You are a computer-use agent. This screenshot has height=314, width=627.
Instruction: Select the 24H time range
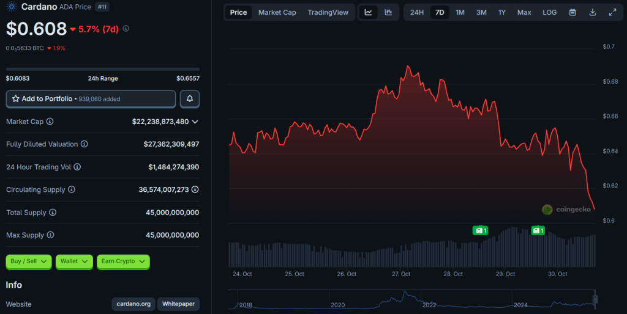[417, 12]
